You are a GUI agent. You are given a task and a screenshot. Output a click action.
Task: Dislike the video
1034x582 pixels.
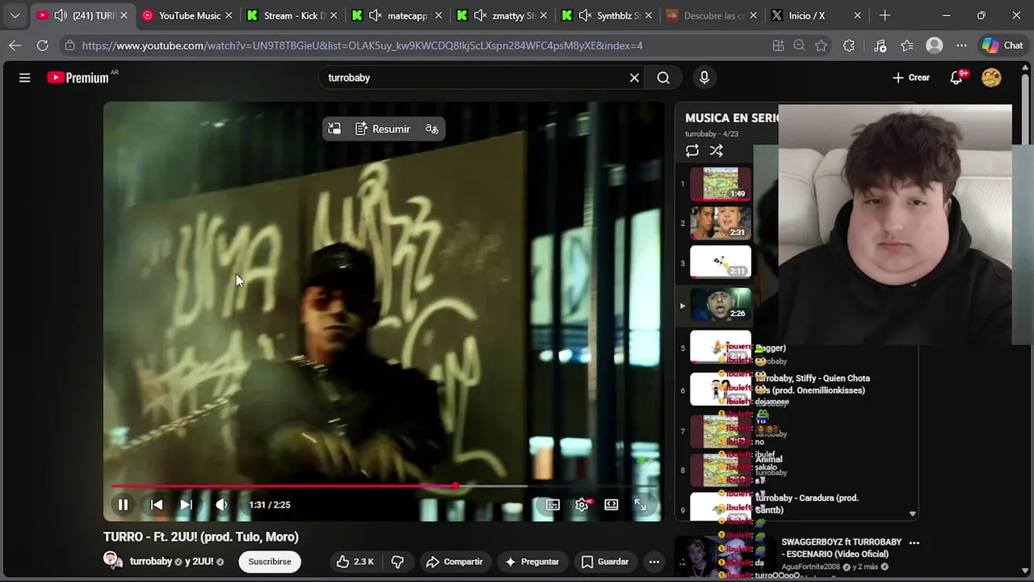point(397,562)
